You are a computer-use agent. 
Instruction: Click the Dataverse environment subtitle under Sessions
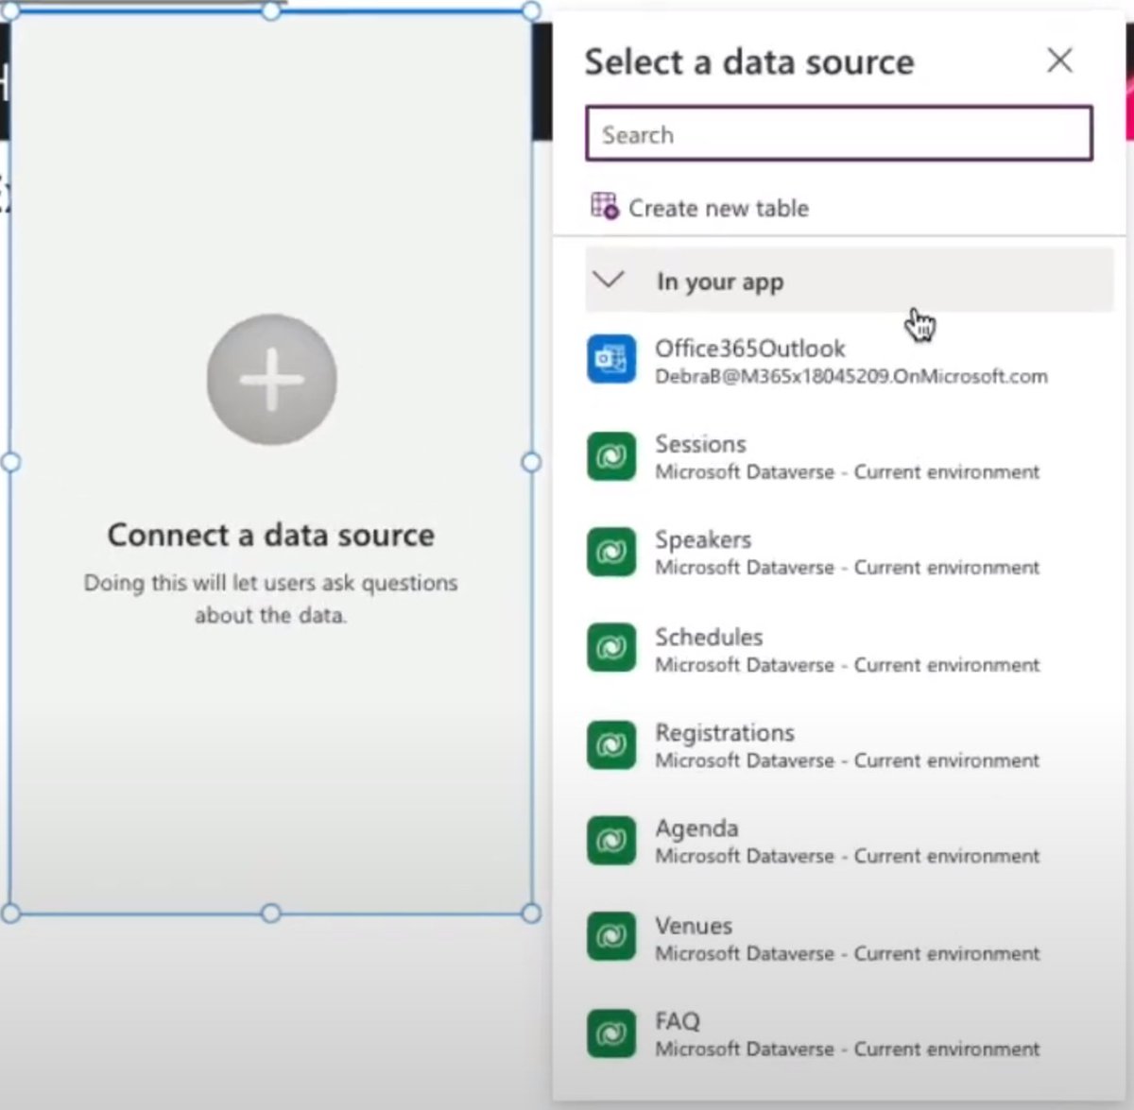pyautogui.click(x=848, y=471)
